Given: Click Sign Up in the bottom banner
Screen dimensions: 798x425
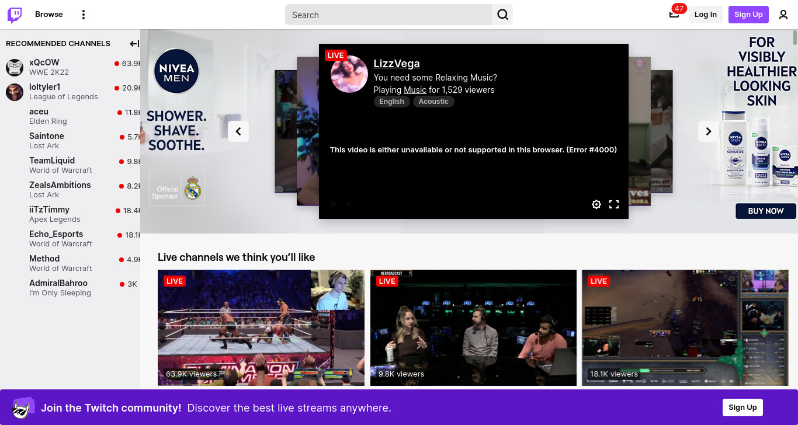Looking at the screenshot, I should tap(743, 407).
